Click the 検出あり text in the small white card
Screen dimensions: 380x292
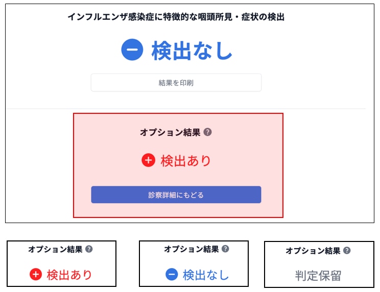[69, 275]
